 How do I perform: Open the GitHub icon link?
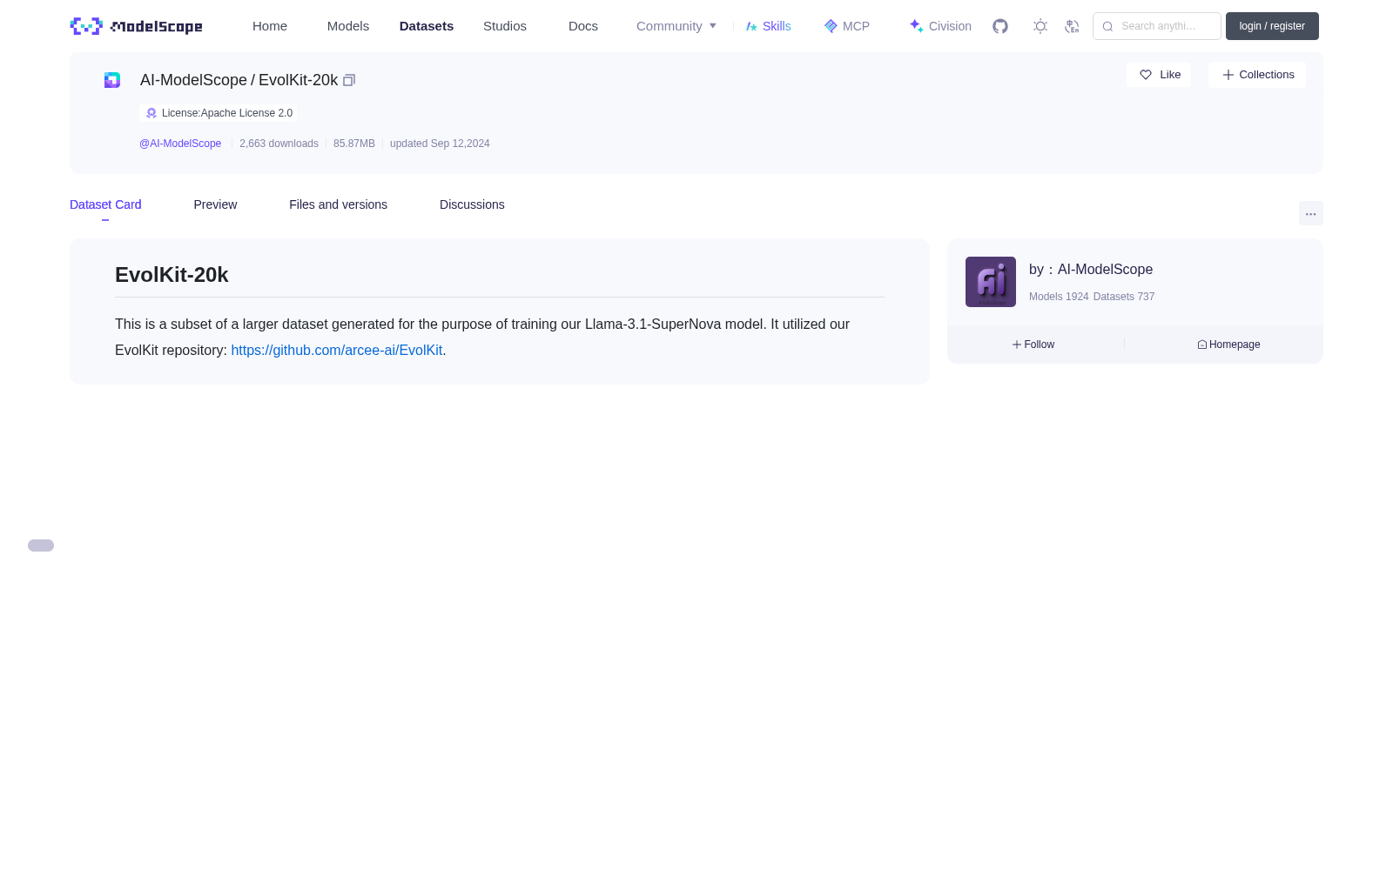point(1000,26)
